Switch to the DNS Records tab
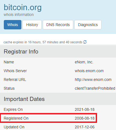Image resolution: width=116 pixels, height=130 pixels. click(58, 25)
